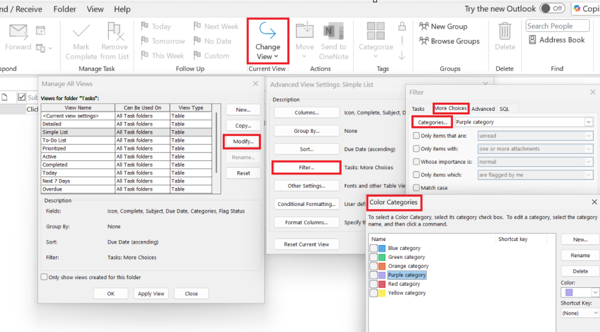Image resolution: width=600 pixels, height=332 pixels.
Task: Enable the Match case checkbox
Action: [x=416, y=188]
